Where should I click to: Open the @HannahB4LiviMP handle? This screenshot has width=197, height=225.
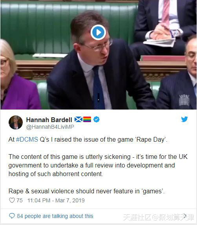coord(50,127)
